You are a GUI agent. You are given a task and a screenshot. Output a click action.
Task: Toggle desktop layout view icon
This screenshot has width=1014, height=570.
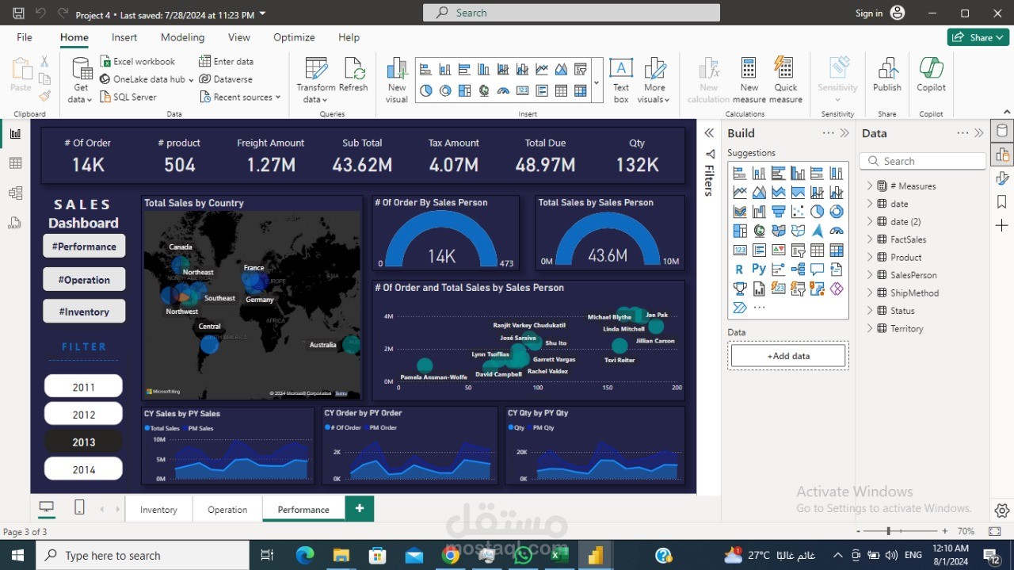(46, 508)
